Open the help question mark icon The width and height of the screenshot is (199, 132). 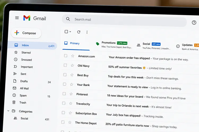coord(194,23)
